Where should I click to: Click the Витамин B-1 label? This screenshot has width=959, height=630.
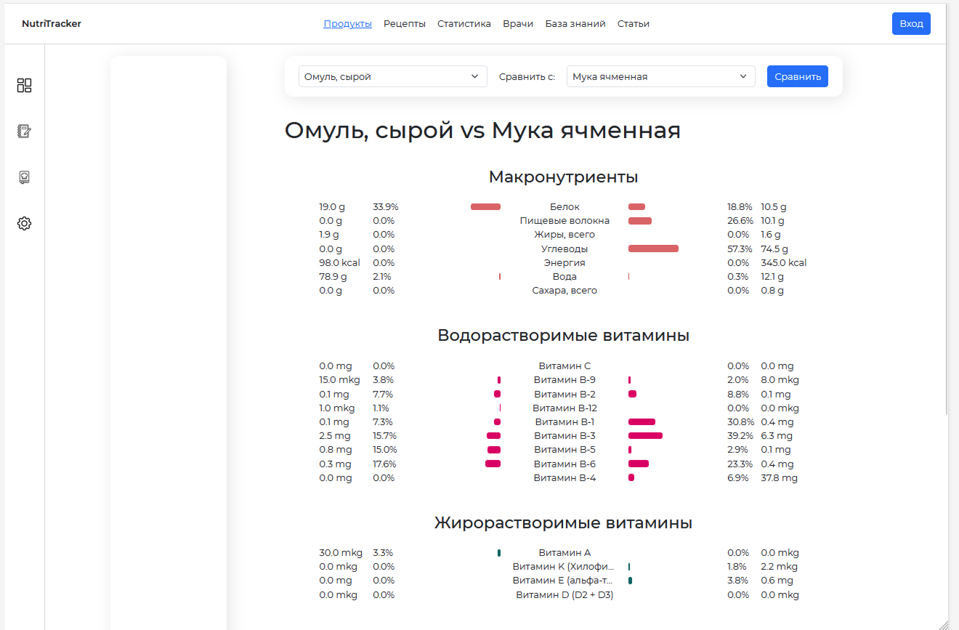click(565, 422)
